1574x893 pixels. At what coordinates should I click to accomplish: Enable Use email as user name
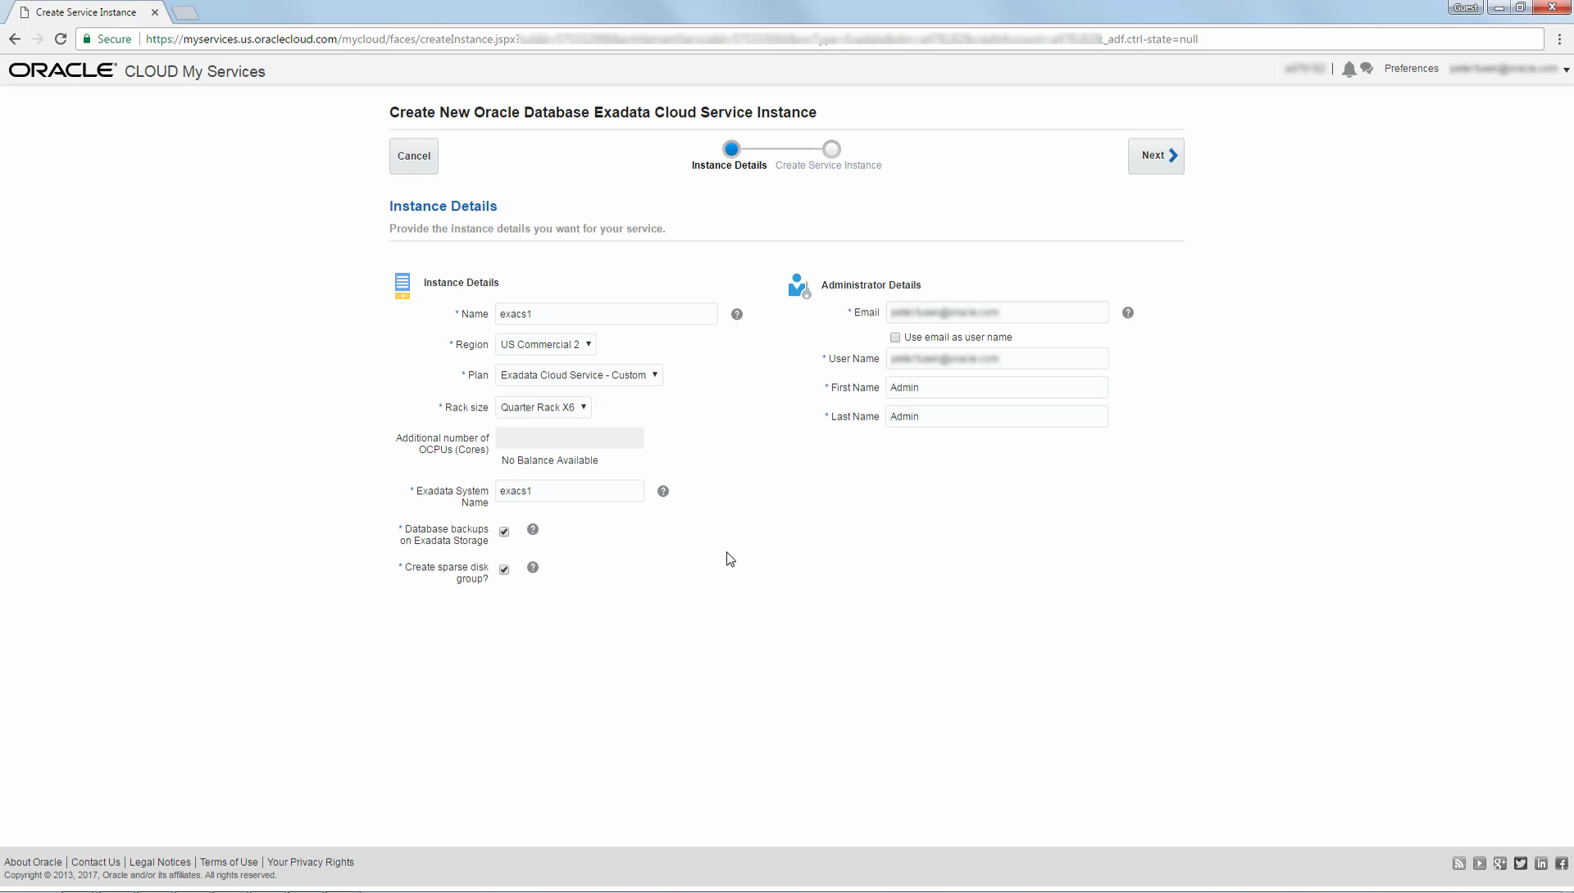(x=895, y=338)
